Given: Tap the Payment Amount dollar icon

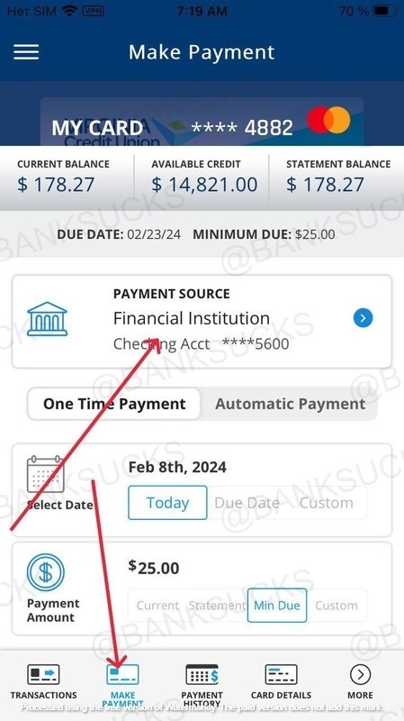Looking at the screenshot, I should click(46, 573).
